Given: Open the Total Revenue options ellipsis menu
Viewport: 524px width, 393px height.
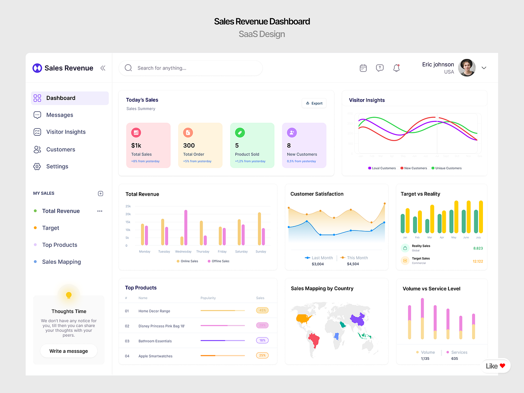Looking at the screenshot, I should coord(100,211).
